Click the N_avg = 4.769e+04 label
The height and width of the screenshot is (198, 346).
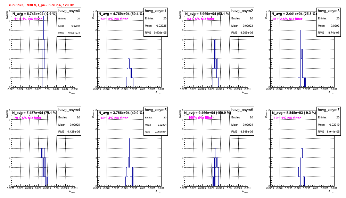[x=121, y=13]
